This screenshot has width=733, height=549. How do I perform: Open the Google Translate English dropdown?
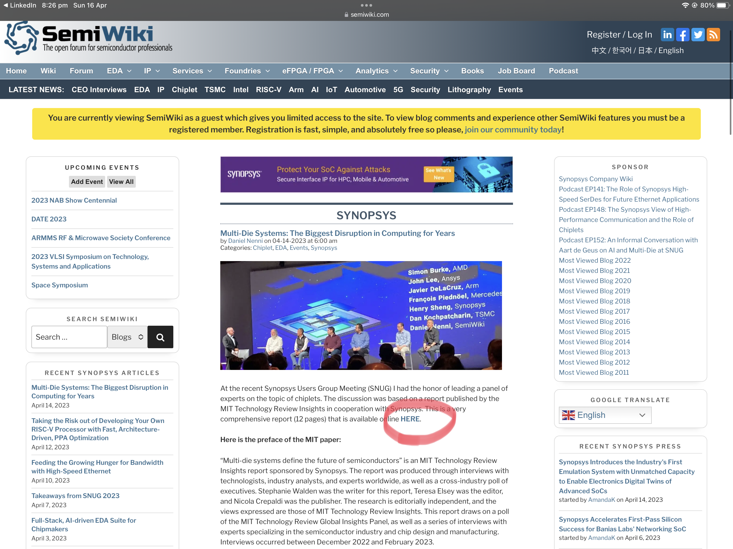coord(605,415)
